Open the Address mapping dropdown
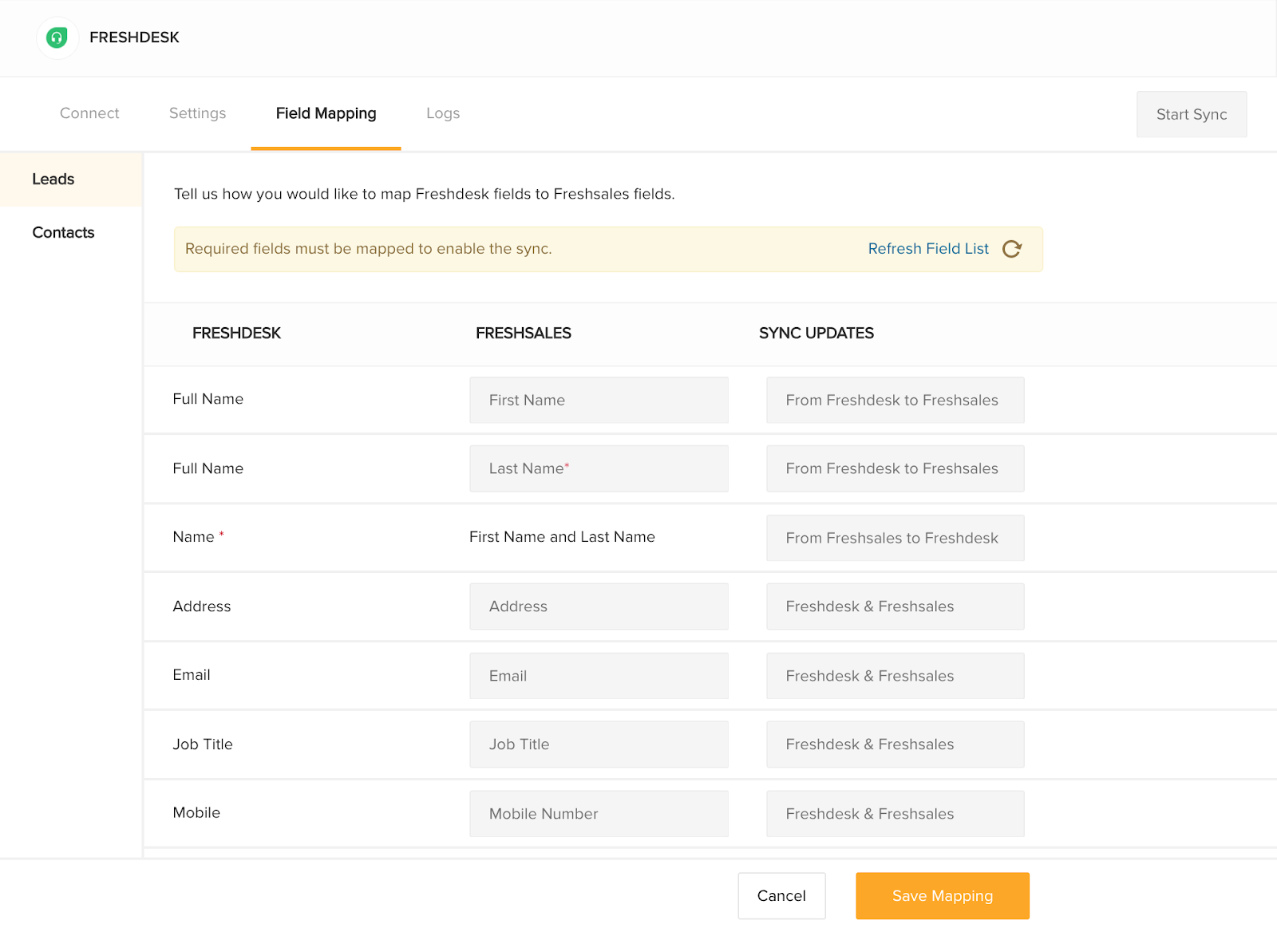1277x932 pixels. 598,606
